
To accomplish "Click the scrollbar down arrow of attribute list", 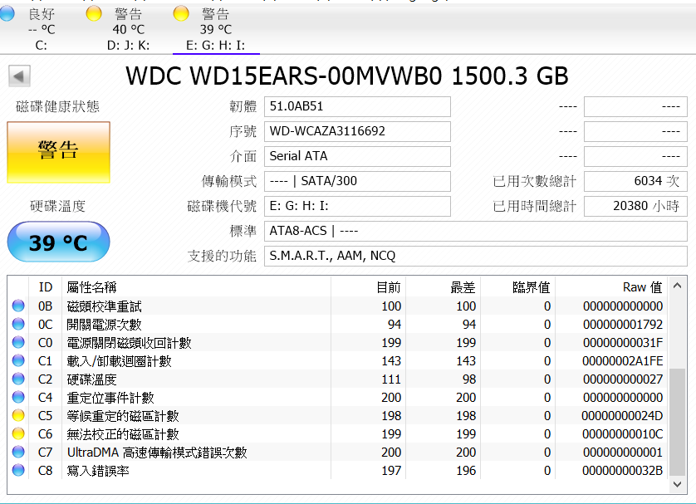I will pos(678,484).
